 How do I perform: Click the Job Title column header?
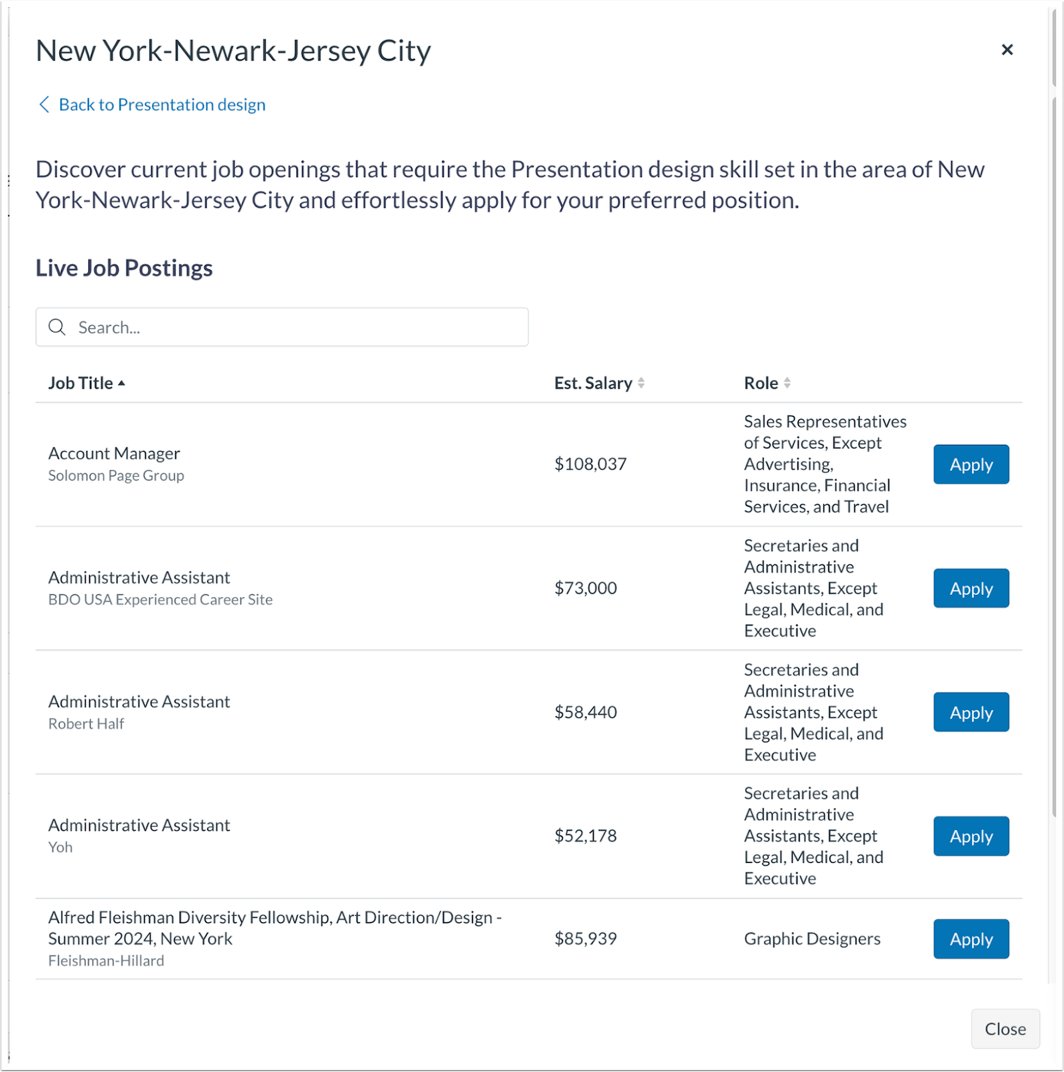[80, 383]
